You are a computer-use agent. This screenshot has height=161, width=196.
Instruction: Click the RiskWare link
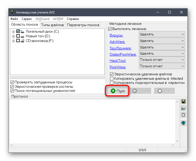pyautogui.click(x=118, y=67)
